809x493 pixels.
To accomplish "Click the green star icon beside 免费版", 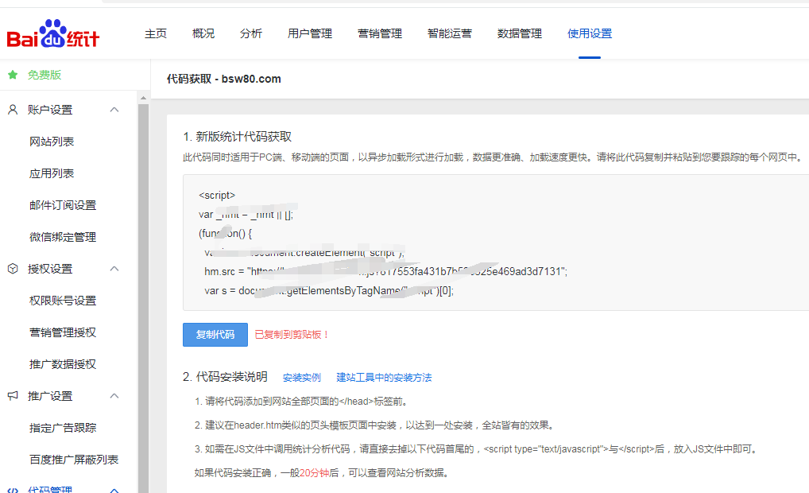I will [x=13, y=75].
